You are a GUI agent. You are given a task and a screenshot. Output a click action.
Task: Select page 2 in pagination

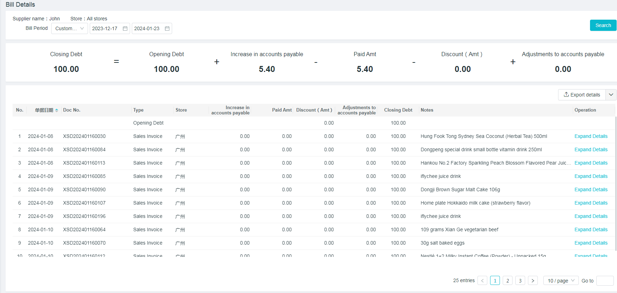[508, 281]
